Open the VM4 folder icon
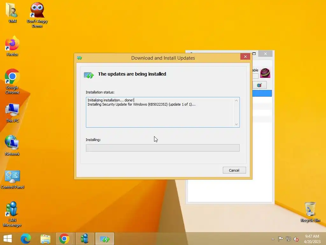This screenshot has width=326, height=245. (12, 12)
